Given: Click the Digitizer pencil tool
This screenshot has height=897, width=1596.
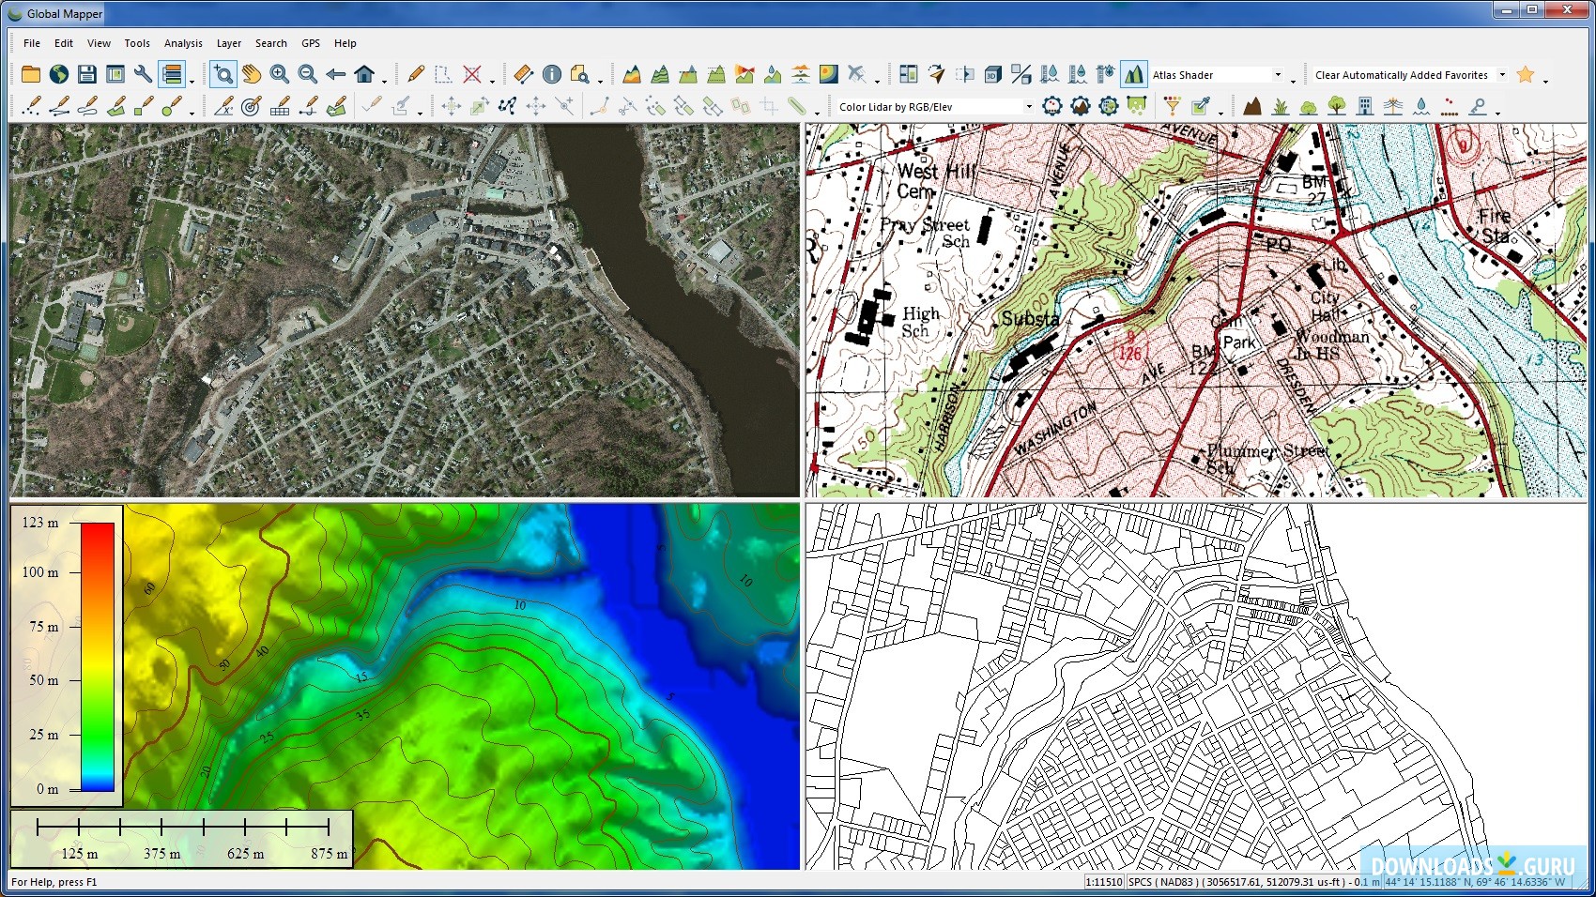Looking at the screenshot, I should pos(416,74).
